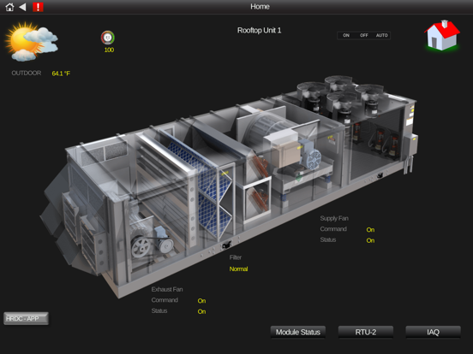Click the Exhaust Fan Status On value
This screenshot has height=354, width=473.
tap(201, 311)
